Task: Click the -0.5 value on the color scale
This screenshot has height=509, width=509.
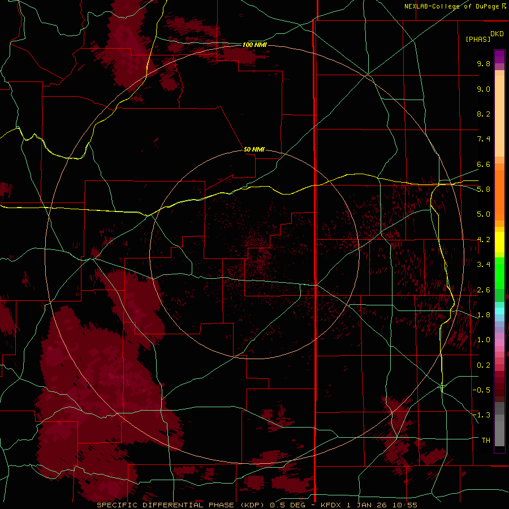Action: point(481,390)
